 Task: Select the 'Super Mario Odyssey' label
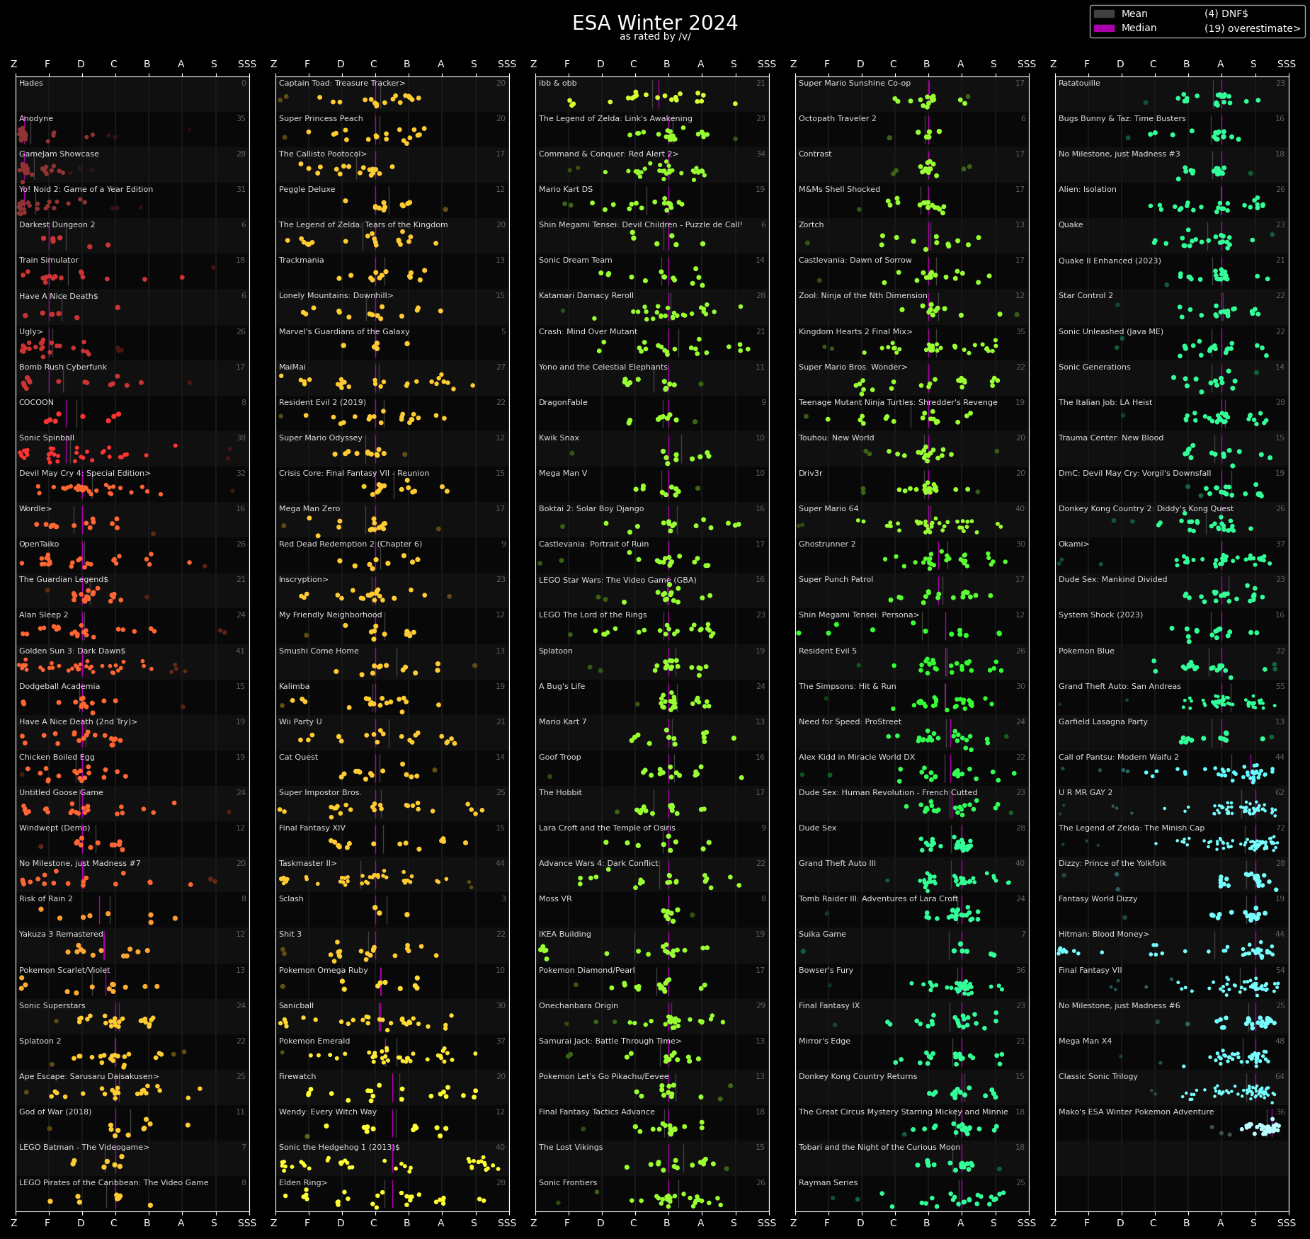(x=320, y=438)
